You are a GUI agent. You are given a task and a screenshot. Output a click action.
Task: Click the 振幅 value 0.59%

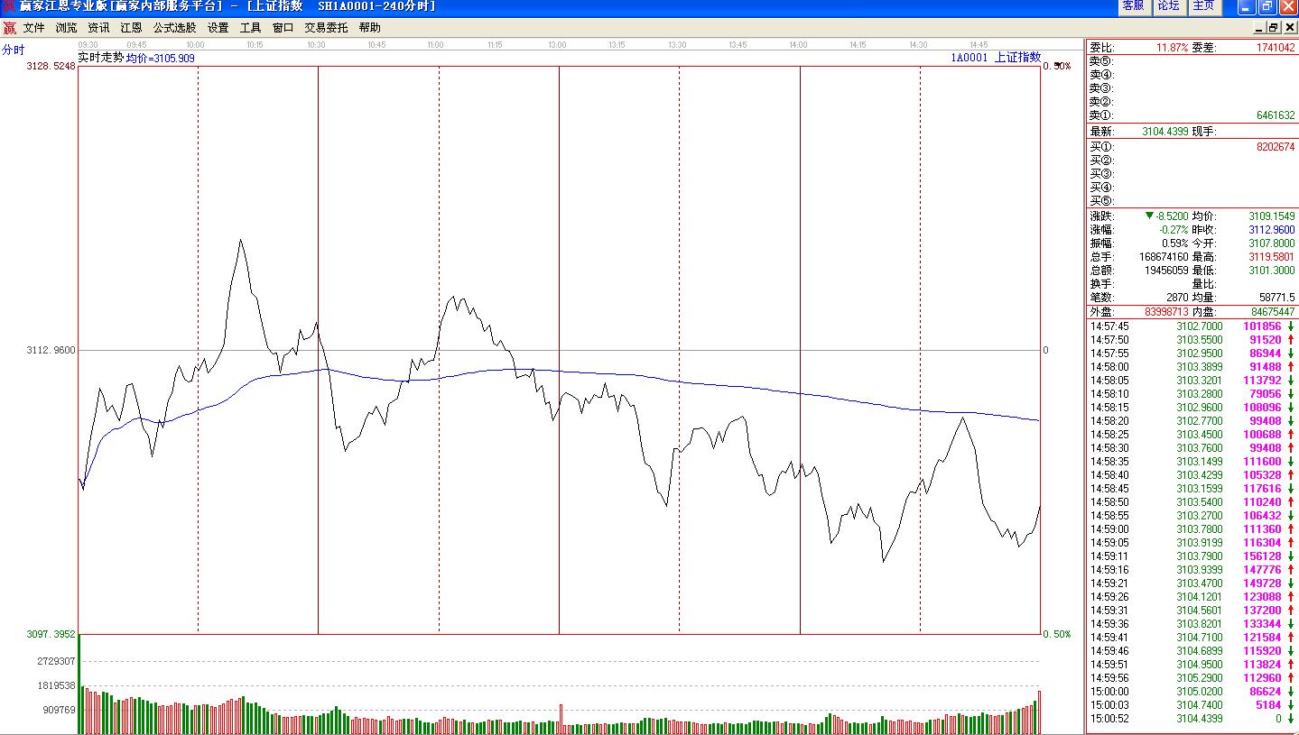[x=1175, y=243]
